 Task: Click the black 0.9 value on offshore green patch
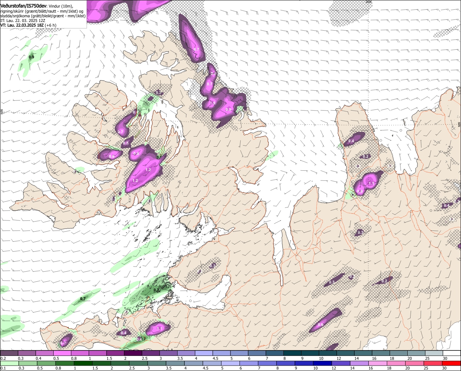click(x=31, y=57)
